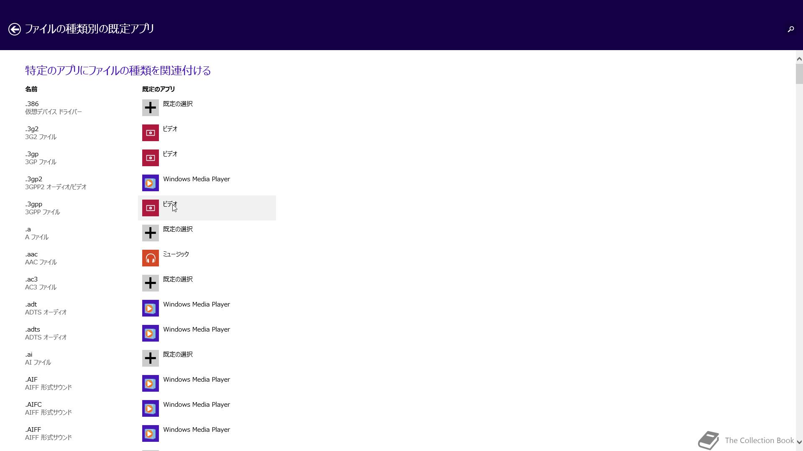Change ミュージック default label for .aac
The image size is (803, 451).
[x=176, y=254]
